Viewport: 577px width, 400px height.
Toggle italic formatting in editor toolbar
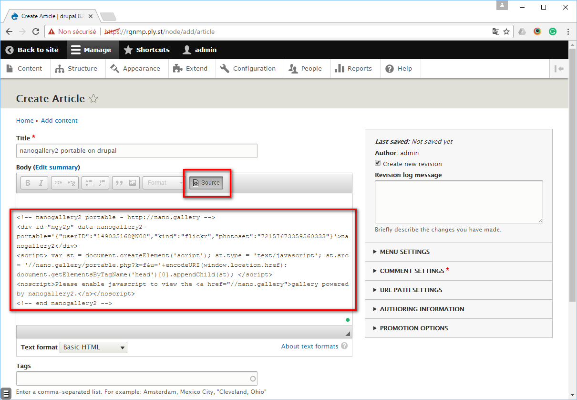[41, 183]
